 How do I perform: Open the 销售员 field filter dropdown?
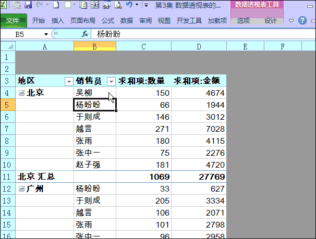pyautogui.click(x=111, y=81)
